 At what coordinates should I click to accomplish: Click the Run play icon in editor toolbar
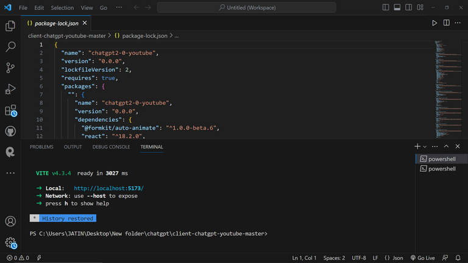434,23
